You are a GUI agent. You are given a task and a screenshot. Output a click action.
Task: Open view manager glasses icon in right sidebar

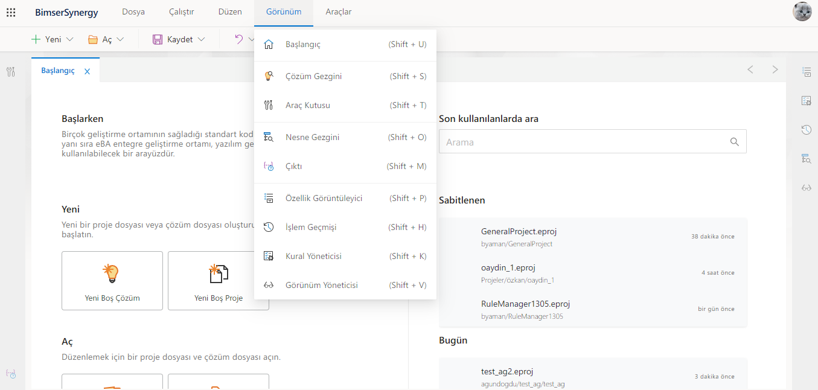click(806, 187)
